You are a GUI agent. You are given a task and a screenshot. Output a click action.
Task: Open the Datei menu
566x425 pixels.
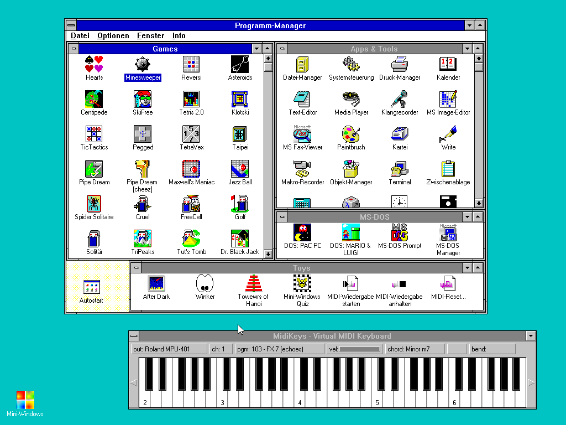[80, 35]
